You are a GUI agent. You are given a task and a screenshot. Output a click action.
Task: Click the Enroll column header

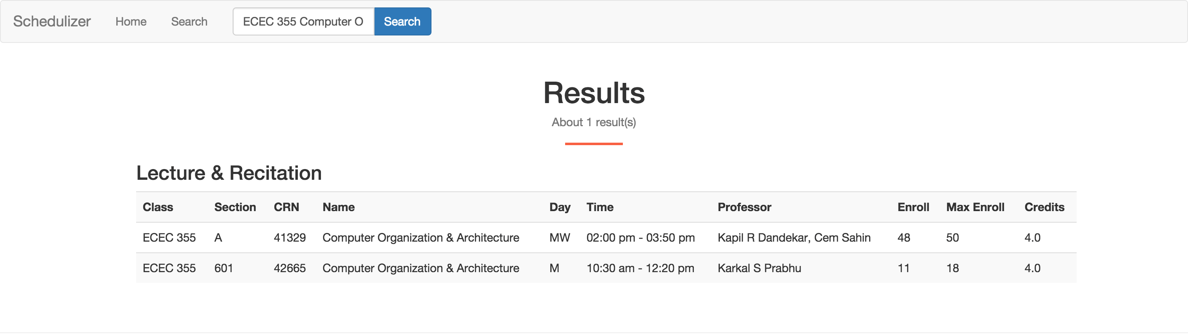(914, 207)
